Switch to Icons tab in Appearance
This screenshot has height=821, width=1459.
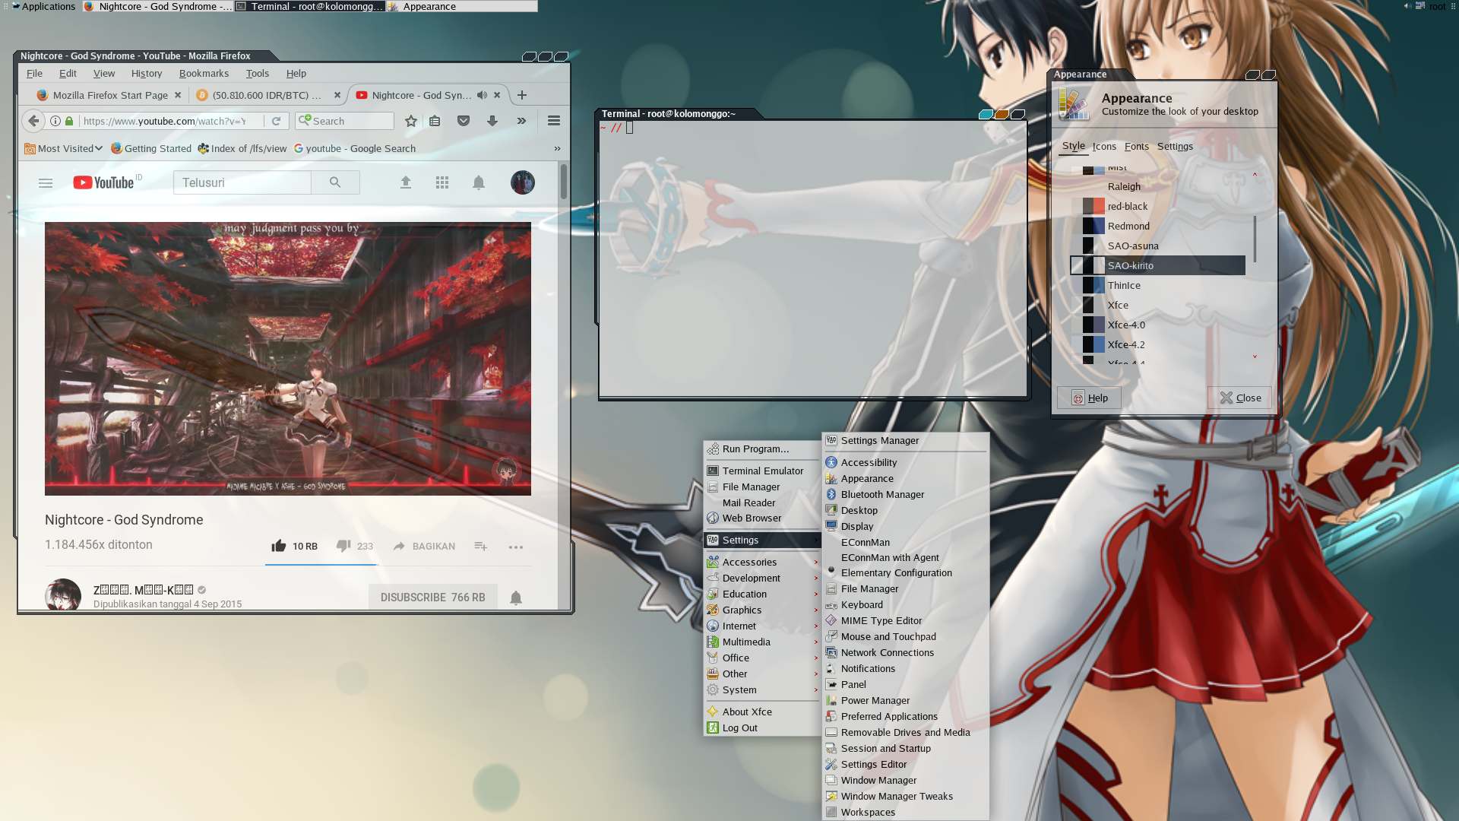point(1104,146)
